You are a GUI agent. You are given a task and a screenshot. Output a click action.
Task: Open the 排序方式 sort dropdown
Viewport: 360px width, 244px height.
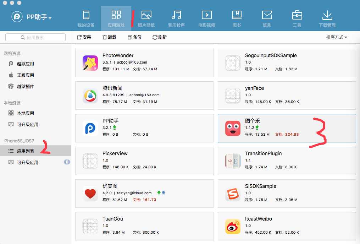click(x=337, y=37)
